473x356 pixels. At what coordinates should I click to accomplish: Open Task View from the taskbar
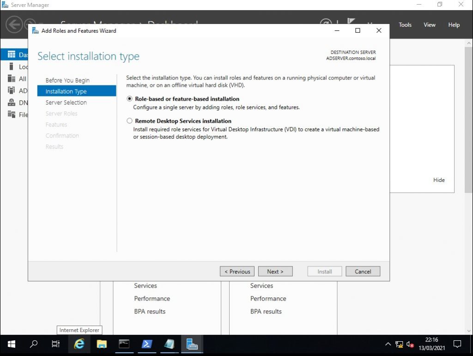click(56, 344)
